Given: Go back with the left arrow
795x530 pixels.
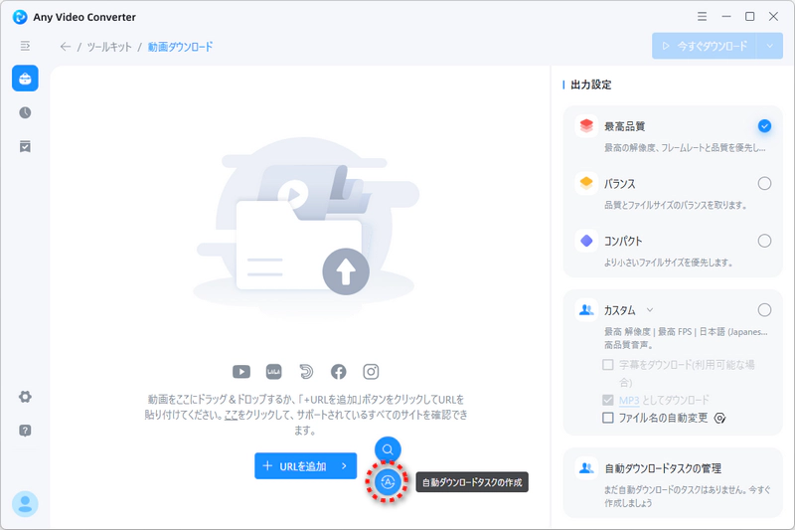Looking at the screenshot, I should coord(66,47).
